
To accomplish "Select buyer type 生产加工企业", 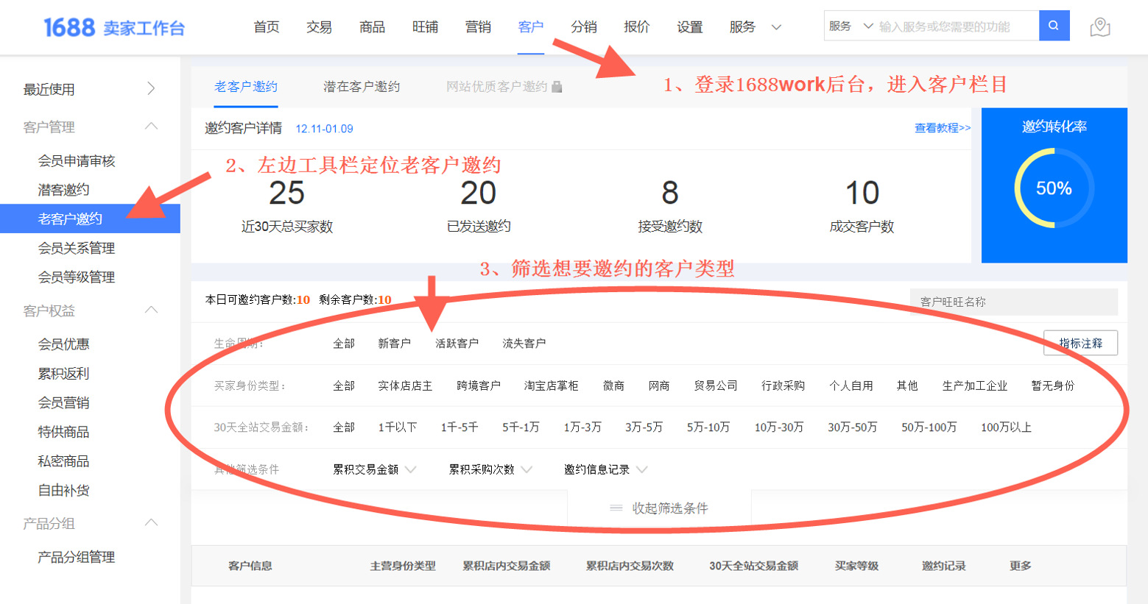I will (975, 386).
